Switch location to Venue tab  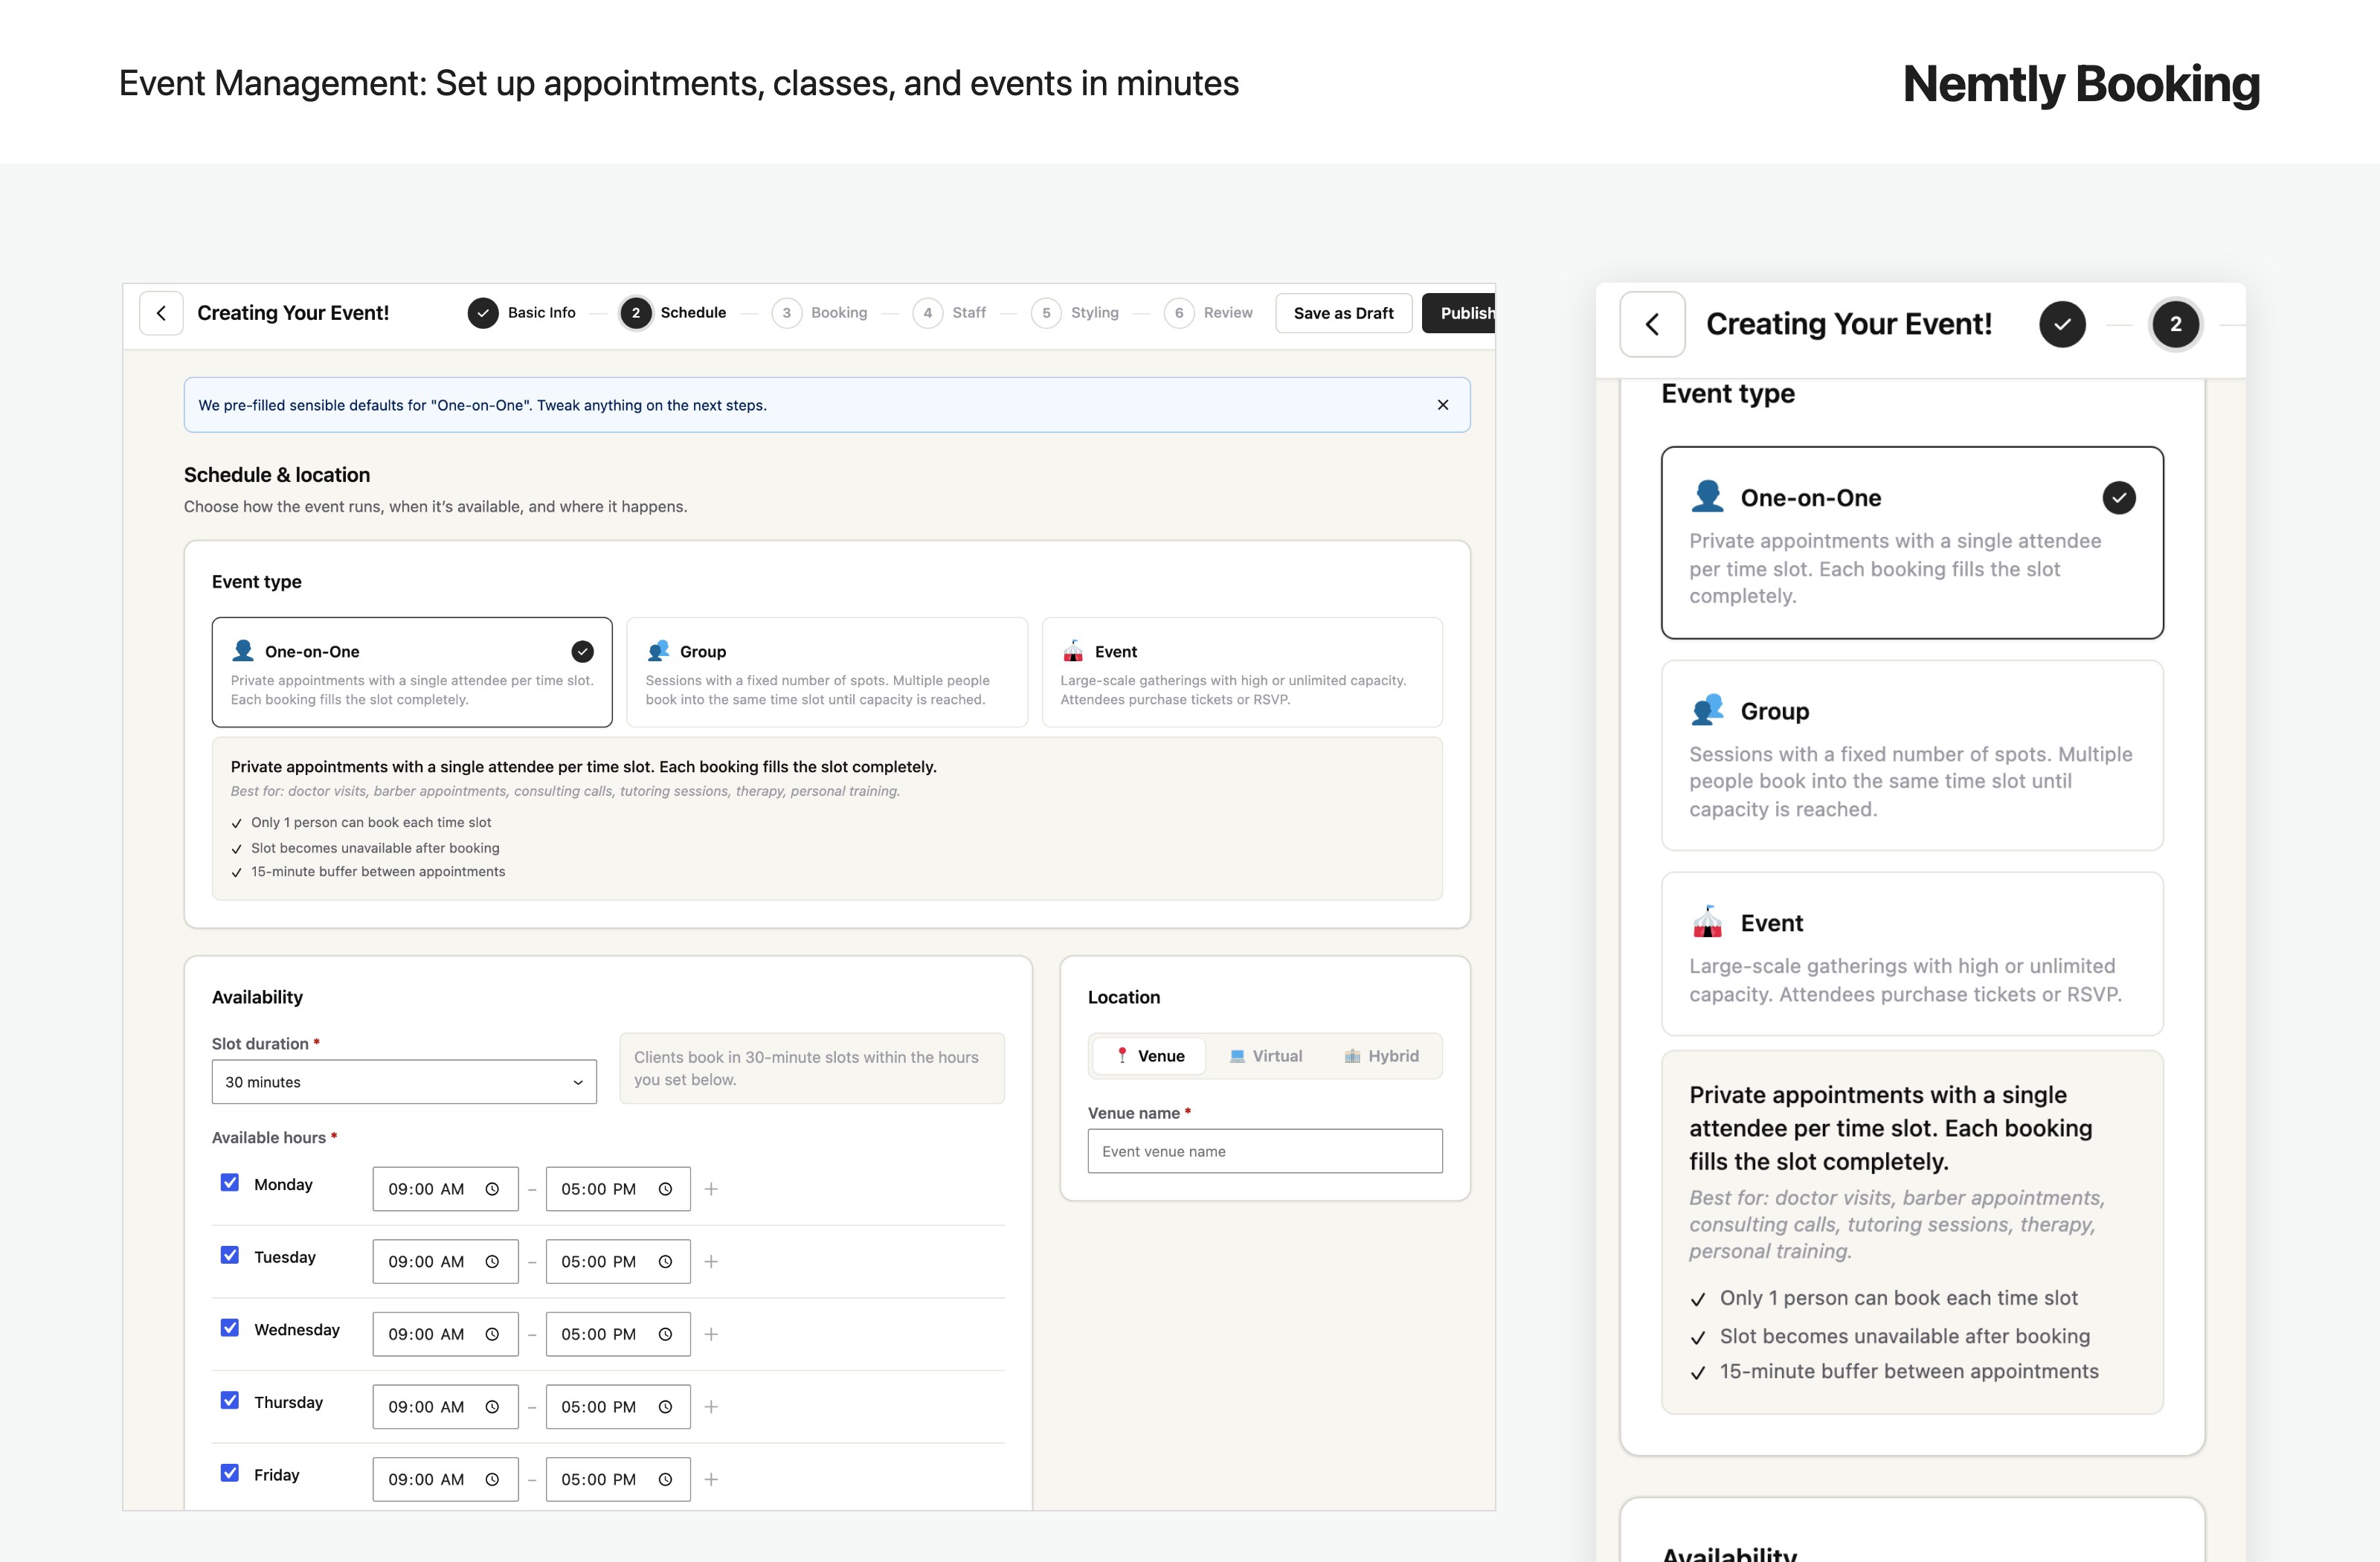pos(1149,1056)
